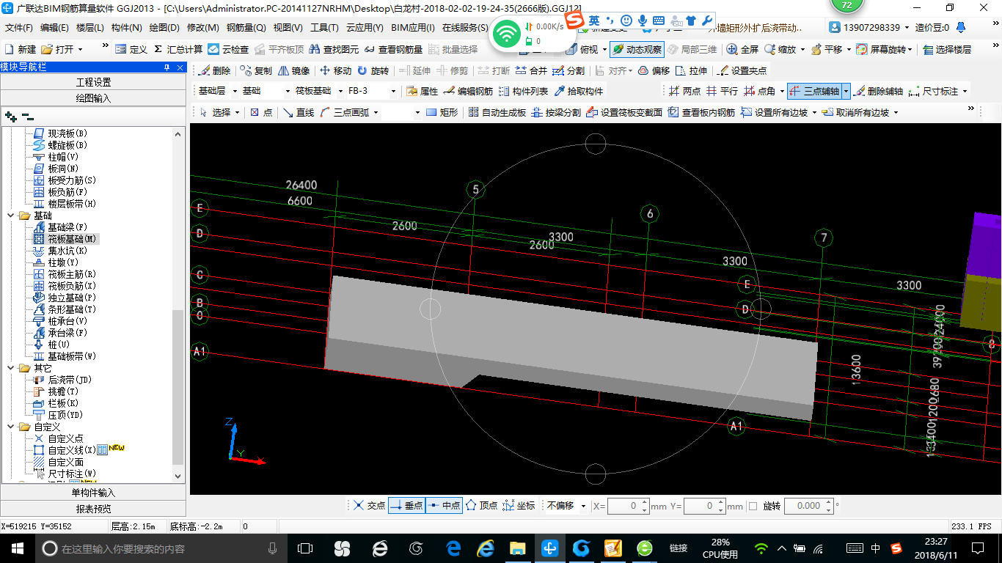Click 设置夹点 set grip point
This screenshot has width=1002, height=563.
[742, 70]
